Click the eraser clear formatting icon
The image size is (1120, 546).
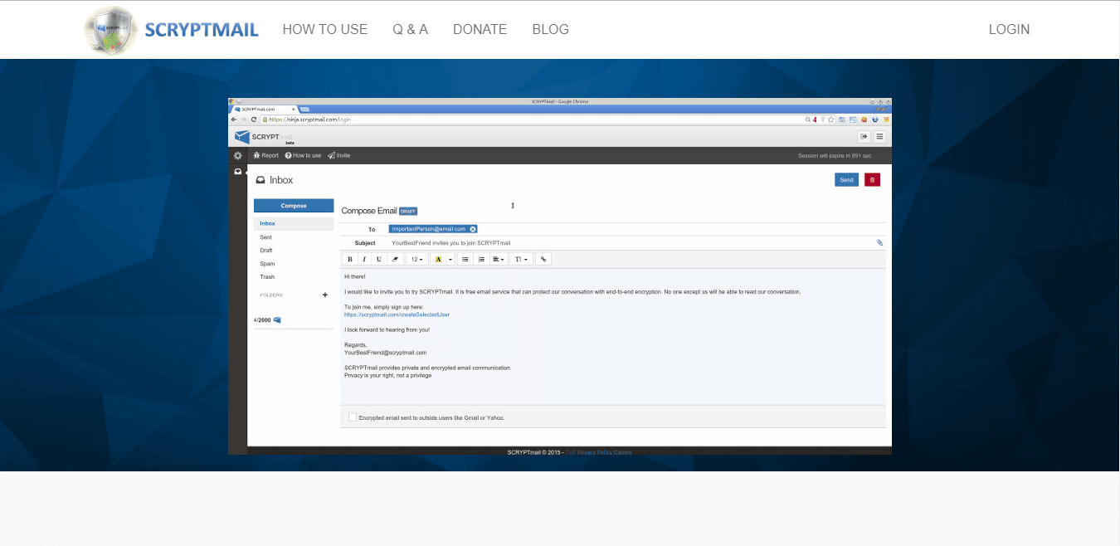[x=395, y=259]
